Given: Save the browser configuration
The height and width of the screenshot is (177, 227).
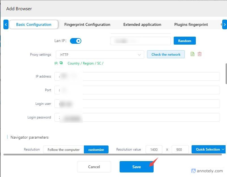Looking at the screenshot, I should [x=137, y=167].
